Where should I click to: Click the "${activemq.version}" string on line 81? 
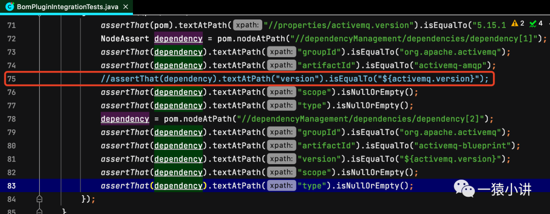[450, 159]
